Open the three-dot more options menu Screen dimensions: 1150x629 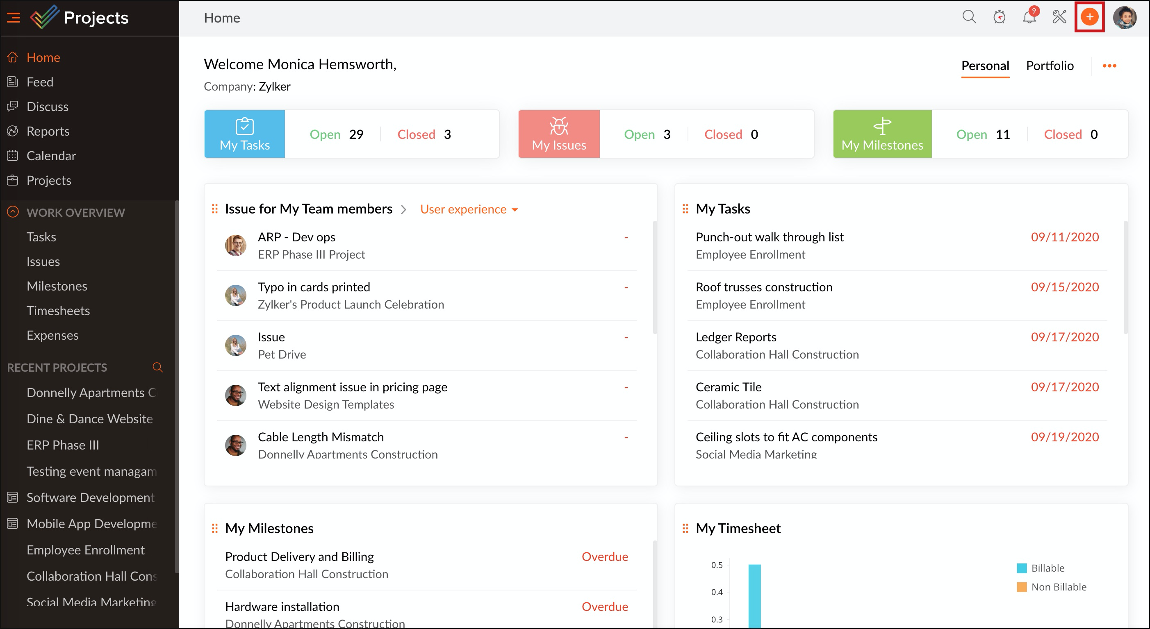point(1109,66)
